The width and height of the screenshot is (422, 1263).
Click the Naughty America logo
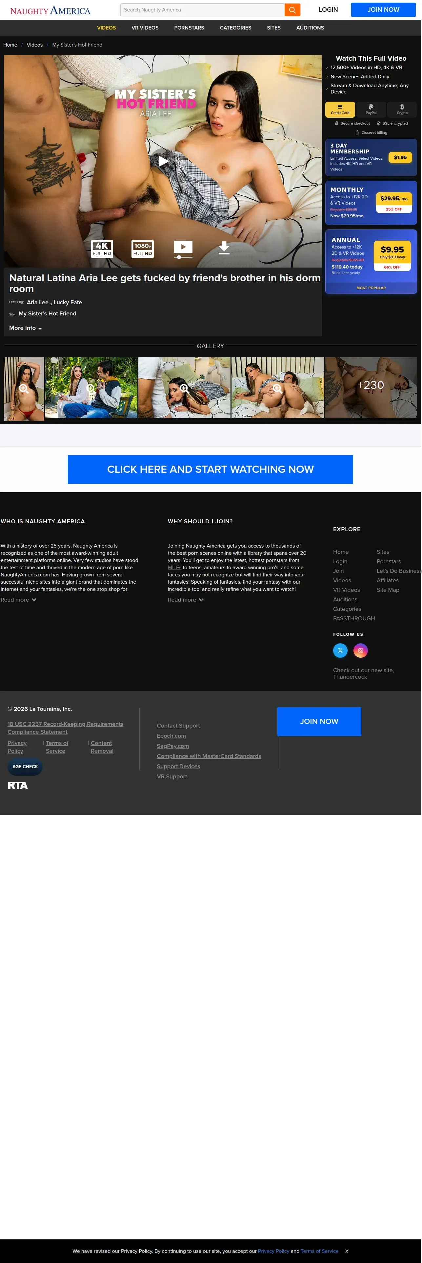pyautogui.click(x=50, y=10)
